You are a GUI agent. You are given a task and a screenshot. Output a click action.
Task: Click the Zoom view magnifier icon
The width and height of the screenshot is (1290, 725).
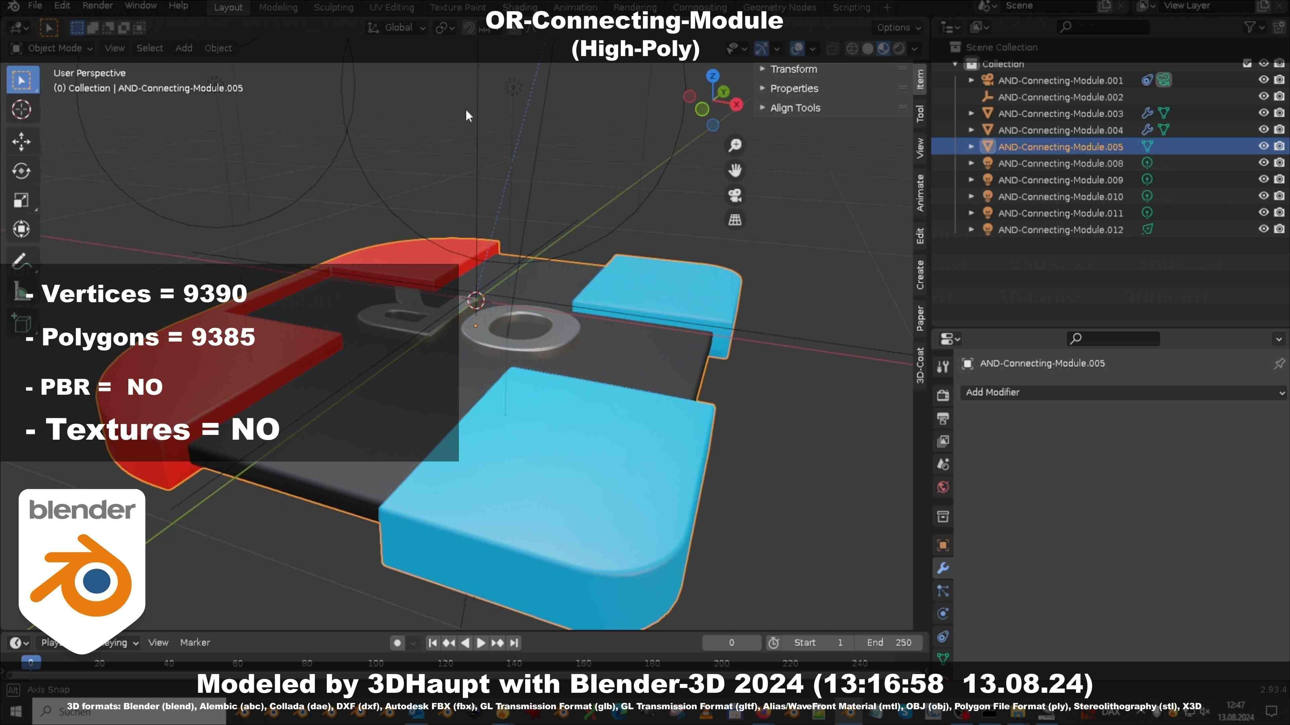point(735,146)
